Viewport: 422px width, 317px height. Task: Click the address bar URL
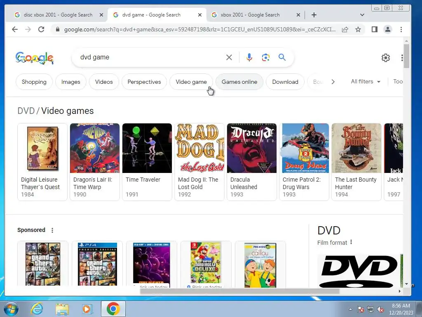[200, 29]
